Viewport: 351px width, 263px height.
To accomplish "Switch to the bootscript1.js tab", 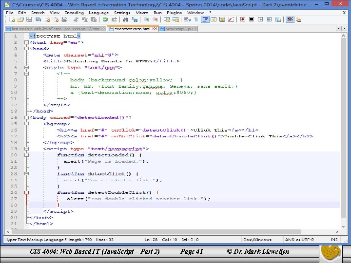I will pos(178,29).
